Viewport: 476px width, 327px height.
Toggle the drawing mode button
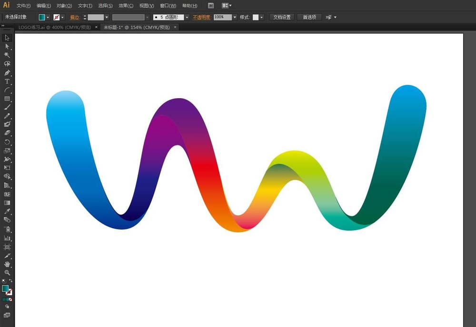coord(7,307)
